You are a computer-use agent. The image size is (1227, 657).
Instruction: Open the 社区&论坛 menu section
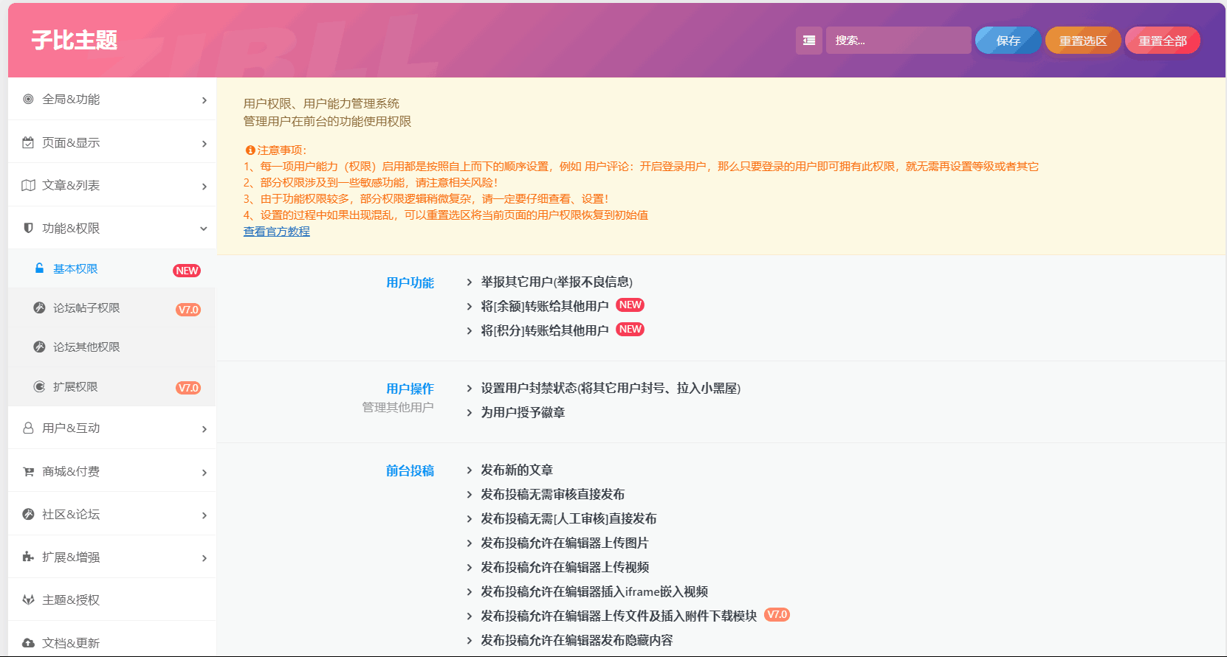(112, 514)
